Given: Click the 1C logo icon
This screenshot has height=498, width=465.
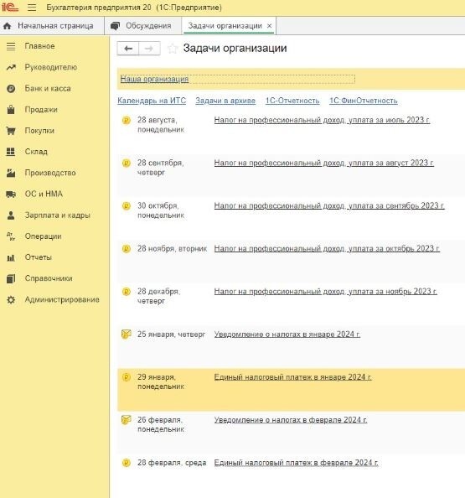Looking at the screenshot, I should coord(10,7).
